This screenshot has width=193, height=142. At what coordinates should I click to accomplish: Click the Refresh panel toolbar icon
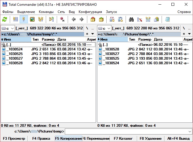click(x=5, y=19)
